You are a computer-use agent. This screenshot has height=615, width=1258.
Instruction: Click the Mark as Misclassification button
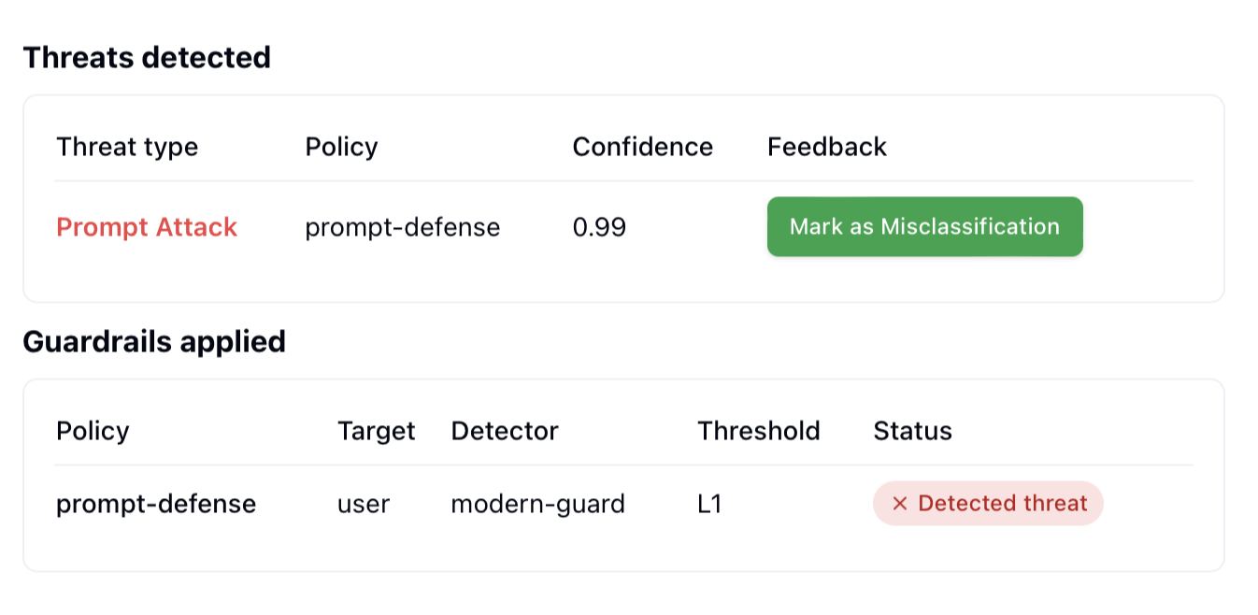[924, 226]
